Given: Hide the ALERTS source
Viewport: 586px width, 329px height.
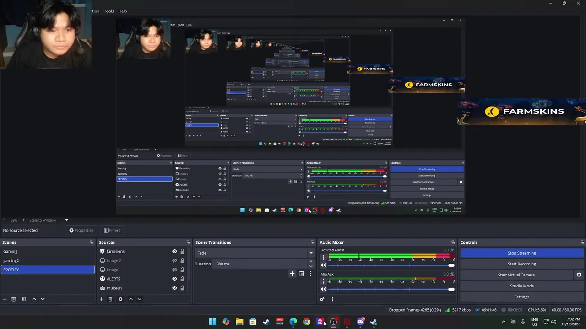Looking at the screenshot, I should click(x=174, y=279).
